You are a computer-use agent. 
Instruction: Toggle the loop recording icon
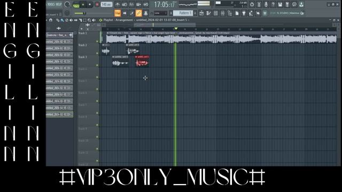pyautogui.click(x=146, y=4)
